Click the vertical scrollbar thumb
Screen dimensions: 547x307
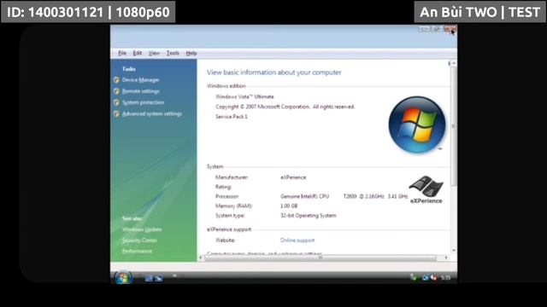(454, 126)
